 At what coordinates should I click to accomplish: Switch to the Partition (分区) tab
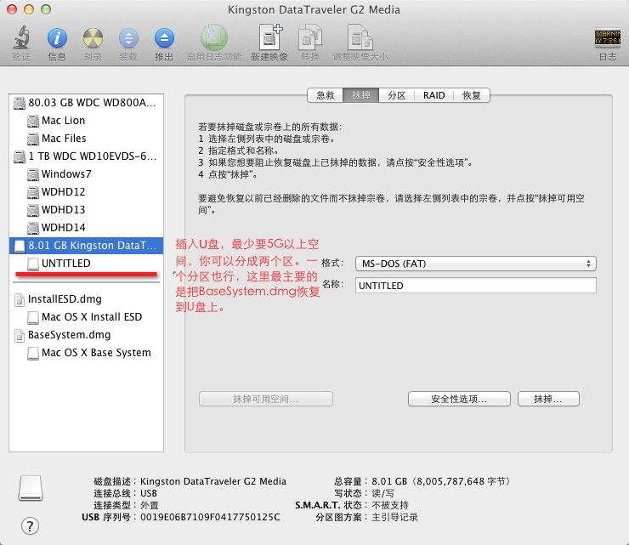pyautogui.click(x=396, y=95)
